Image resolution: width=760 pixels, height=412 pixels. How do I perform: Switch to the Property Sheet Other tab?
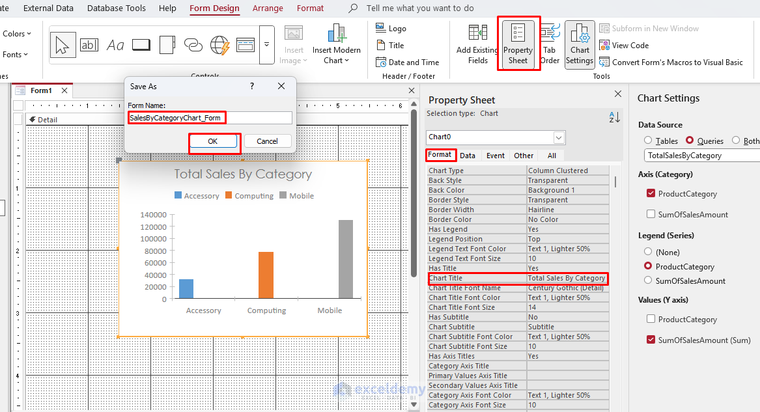pyautogui.click(x=524, y=156)
